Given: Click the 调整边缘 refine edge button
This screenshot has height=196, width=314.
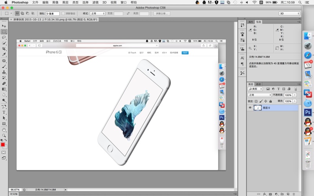Looking at the screenshot, I should [x=162, y=13].
